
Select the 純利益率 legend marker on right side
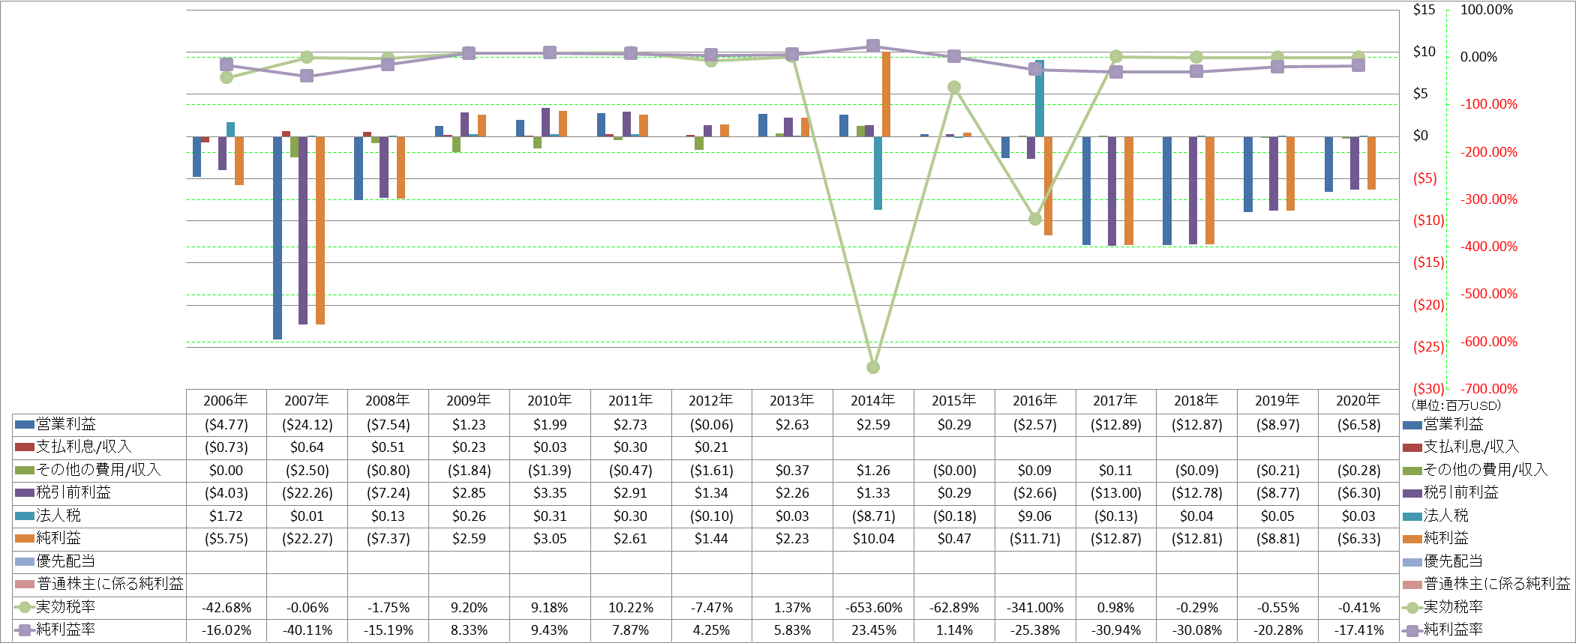pos(1412,630)
